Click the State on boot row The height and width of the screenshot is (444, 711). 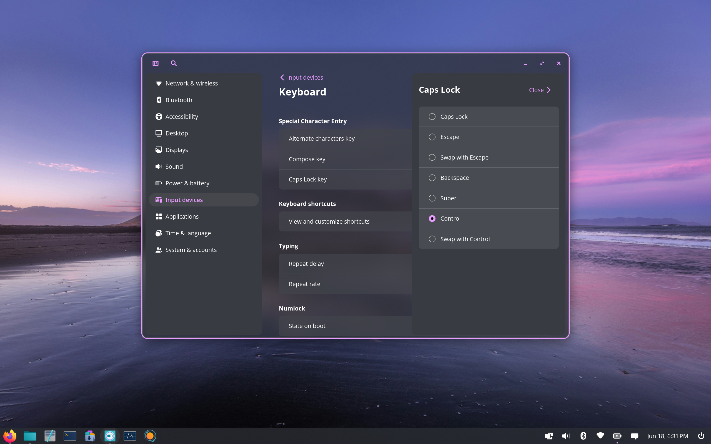tap(346, 326)
